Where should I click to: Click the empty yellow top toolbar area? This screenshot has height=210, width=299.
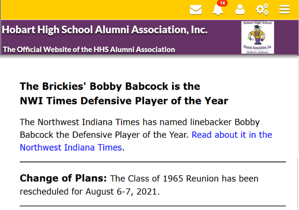point(93,10)
